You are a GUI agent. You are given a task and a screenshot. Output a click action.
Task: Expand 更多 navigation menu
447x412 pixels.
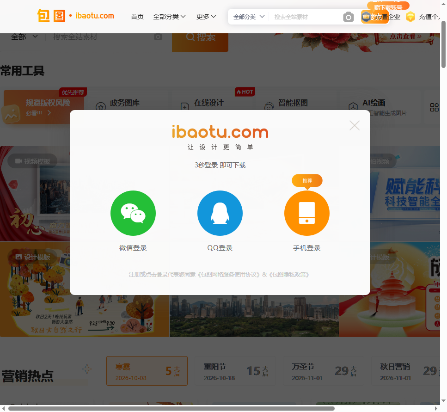[x=206, y=17]
